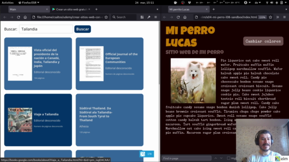
Task: Go home in the right Firefox window
Action: (x=185, y=17)
